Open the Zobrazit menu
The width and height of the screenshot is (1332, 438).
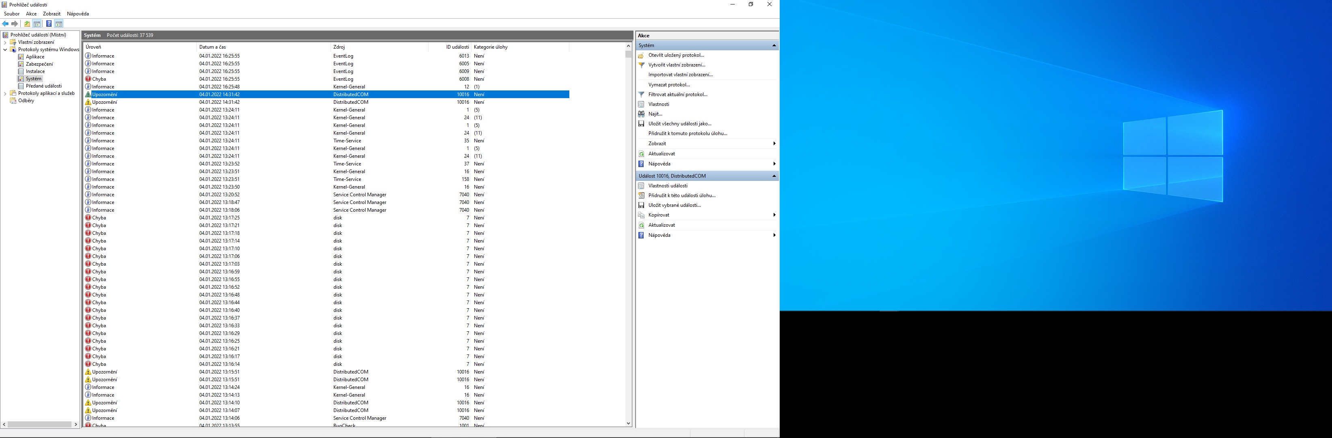tap(51, 14)
